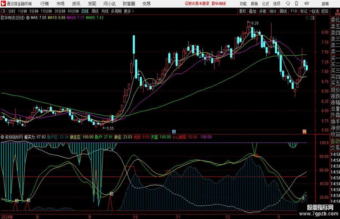Open the F10 company info button
The image size is (340, 219).
[294, 11]
